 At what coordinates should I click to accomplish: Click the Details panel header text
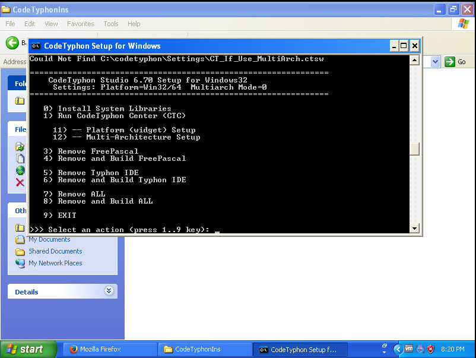tap(26, 292)
